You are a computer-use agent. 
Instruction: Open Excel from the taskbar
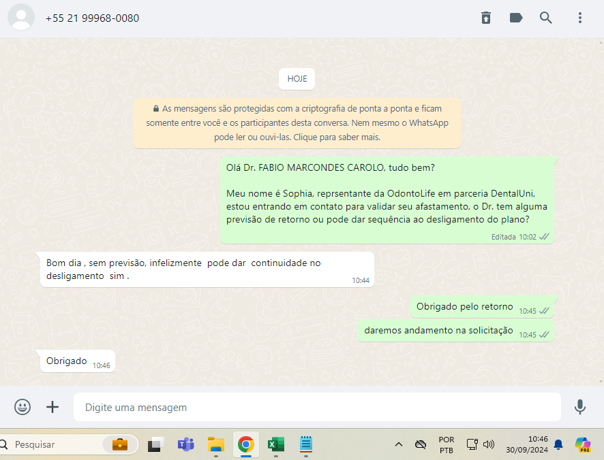(x=275, y=444)
